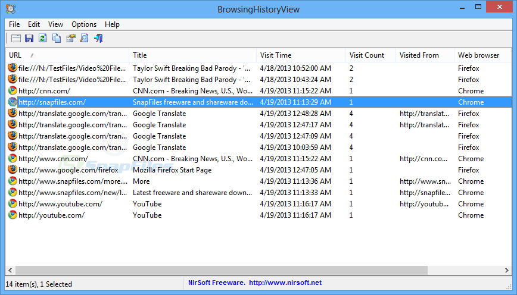Click 'http://youtub...' Visited From cell

424,204
